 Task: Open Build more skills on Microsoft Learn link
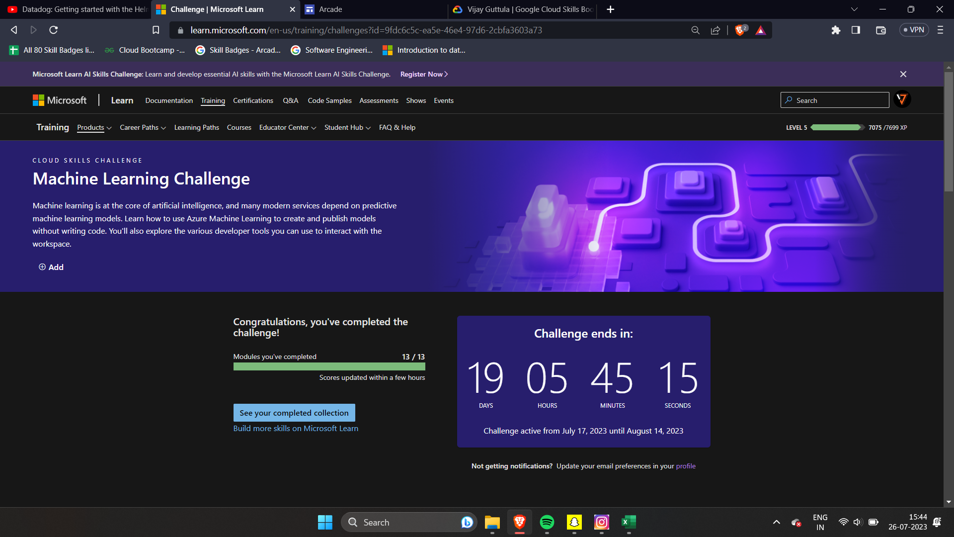296,429
